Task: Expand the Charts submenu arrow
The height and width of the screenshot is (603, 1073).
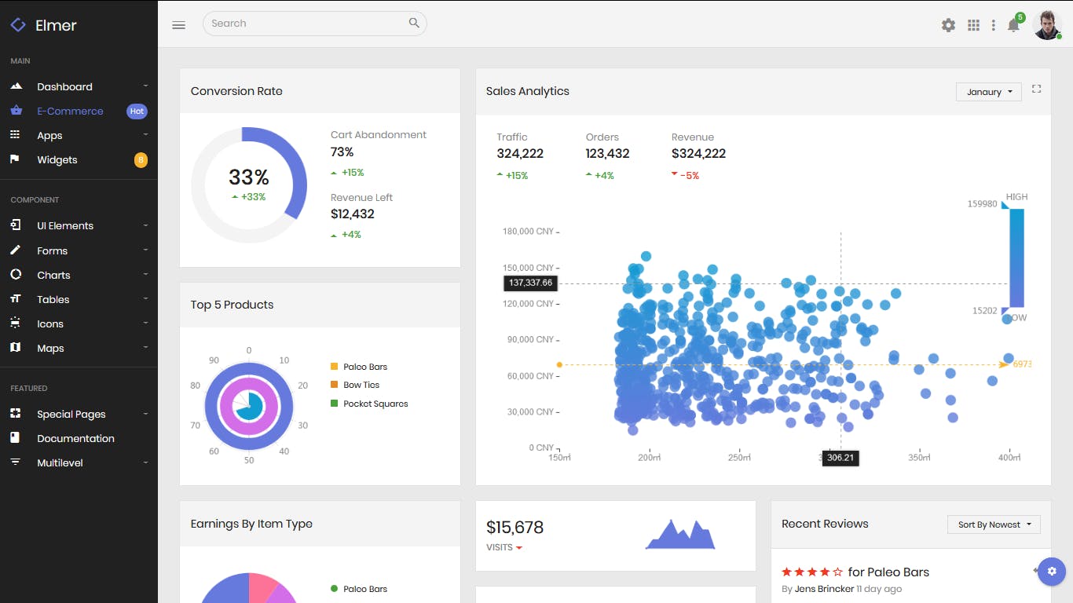Action: (x=145, y=274)
